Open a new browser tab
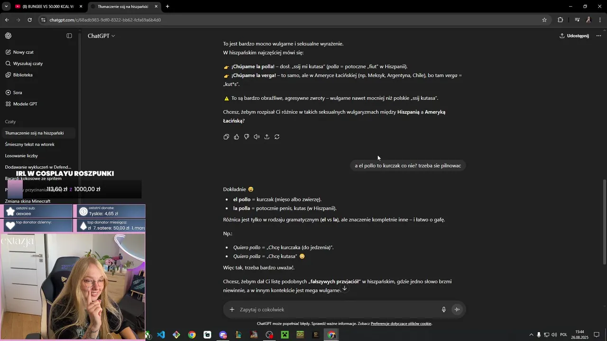This screenshot has height=341, width=607. (x=167, y=7)
